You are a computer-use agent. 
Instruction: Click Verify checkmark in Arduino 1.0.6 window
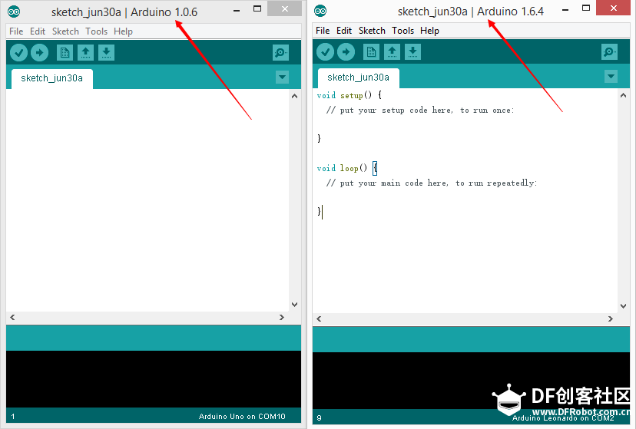point(18,53)
